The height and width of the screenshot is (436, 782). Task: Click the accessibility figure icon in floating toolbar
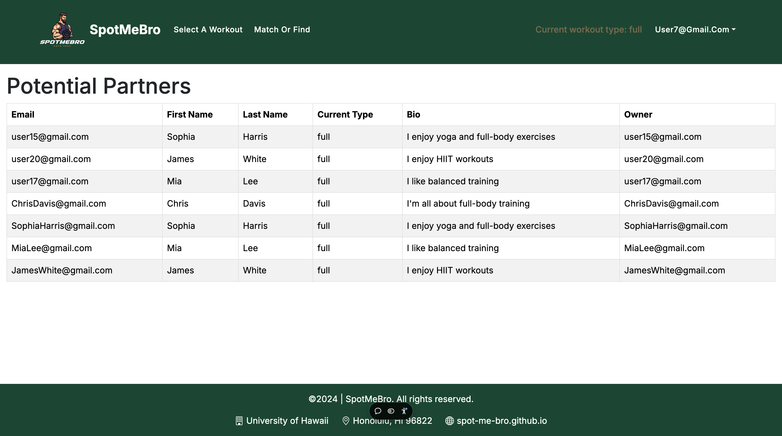(404, 411)
